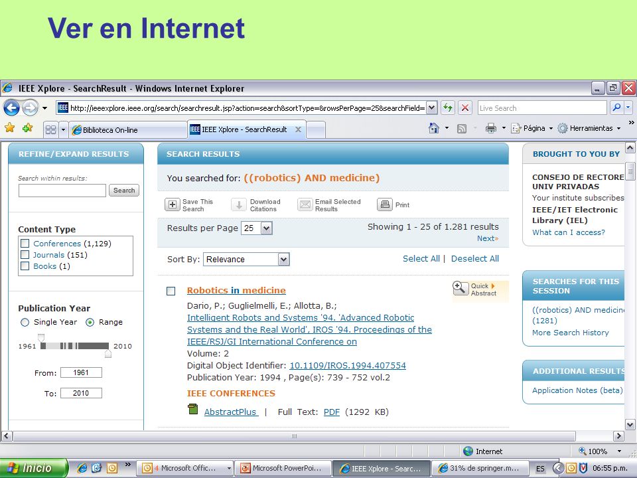The width and height of the screenshot is (637, 478).
Task: Refresh the page with the green arrows icon
Action: click(448, 108)
